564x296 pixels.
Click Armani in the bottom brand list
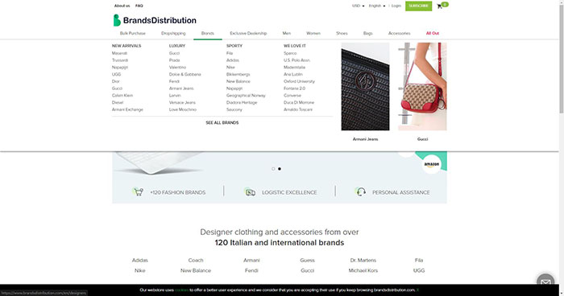click(x=251, y=260)
